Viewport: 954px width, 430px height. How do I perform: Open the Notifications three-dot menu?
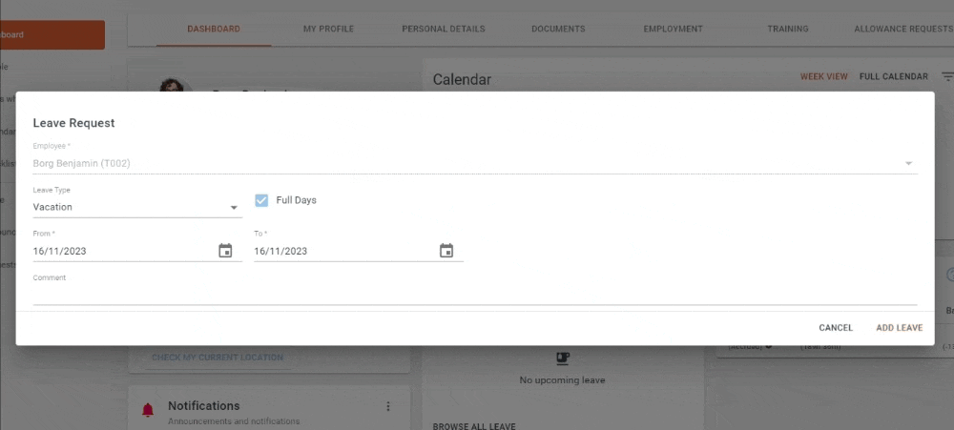click(388, 406)
